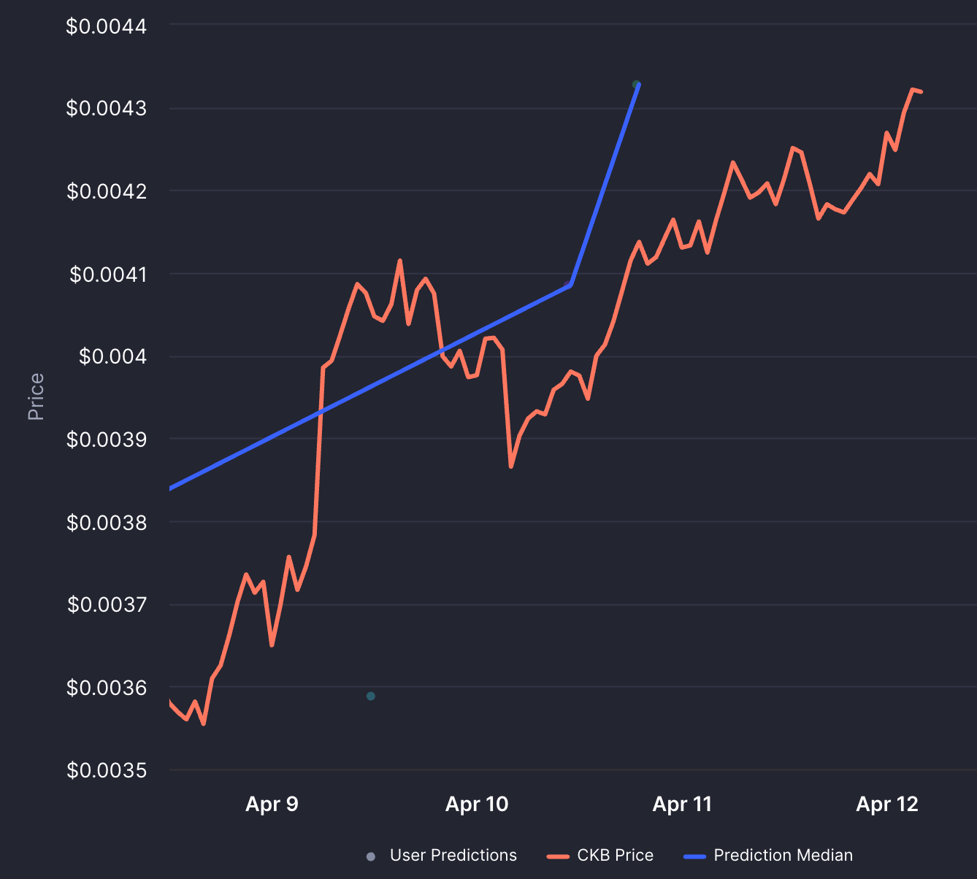Click the Apr 11 axis label

(682, 804)
